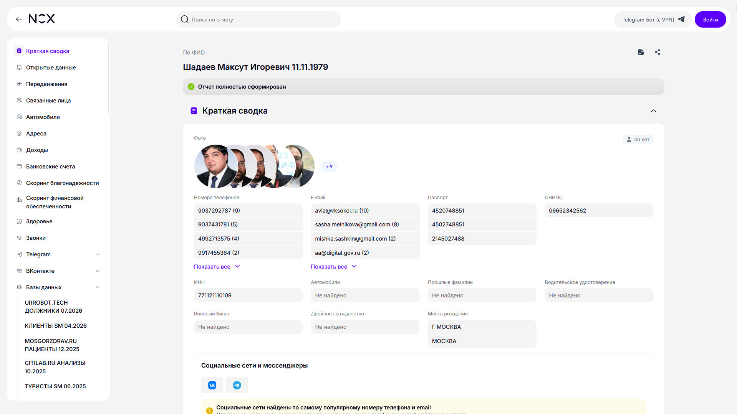Screen dimensions: 737x414
Task: Open КЛИЕНТЫ SM 04.2026 database
Action: pos(56,326)
